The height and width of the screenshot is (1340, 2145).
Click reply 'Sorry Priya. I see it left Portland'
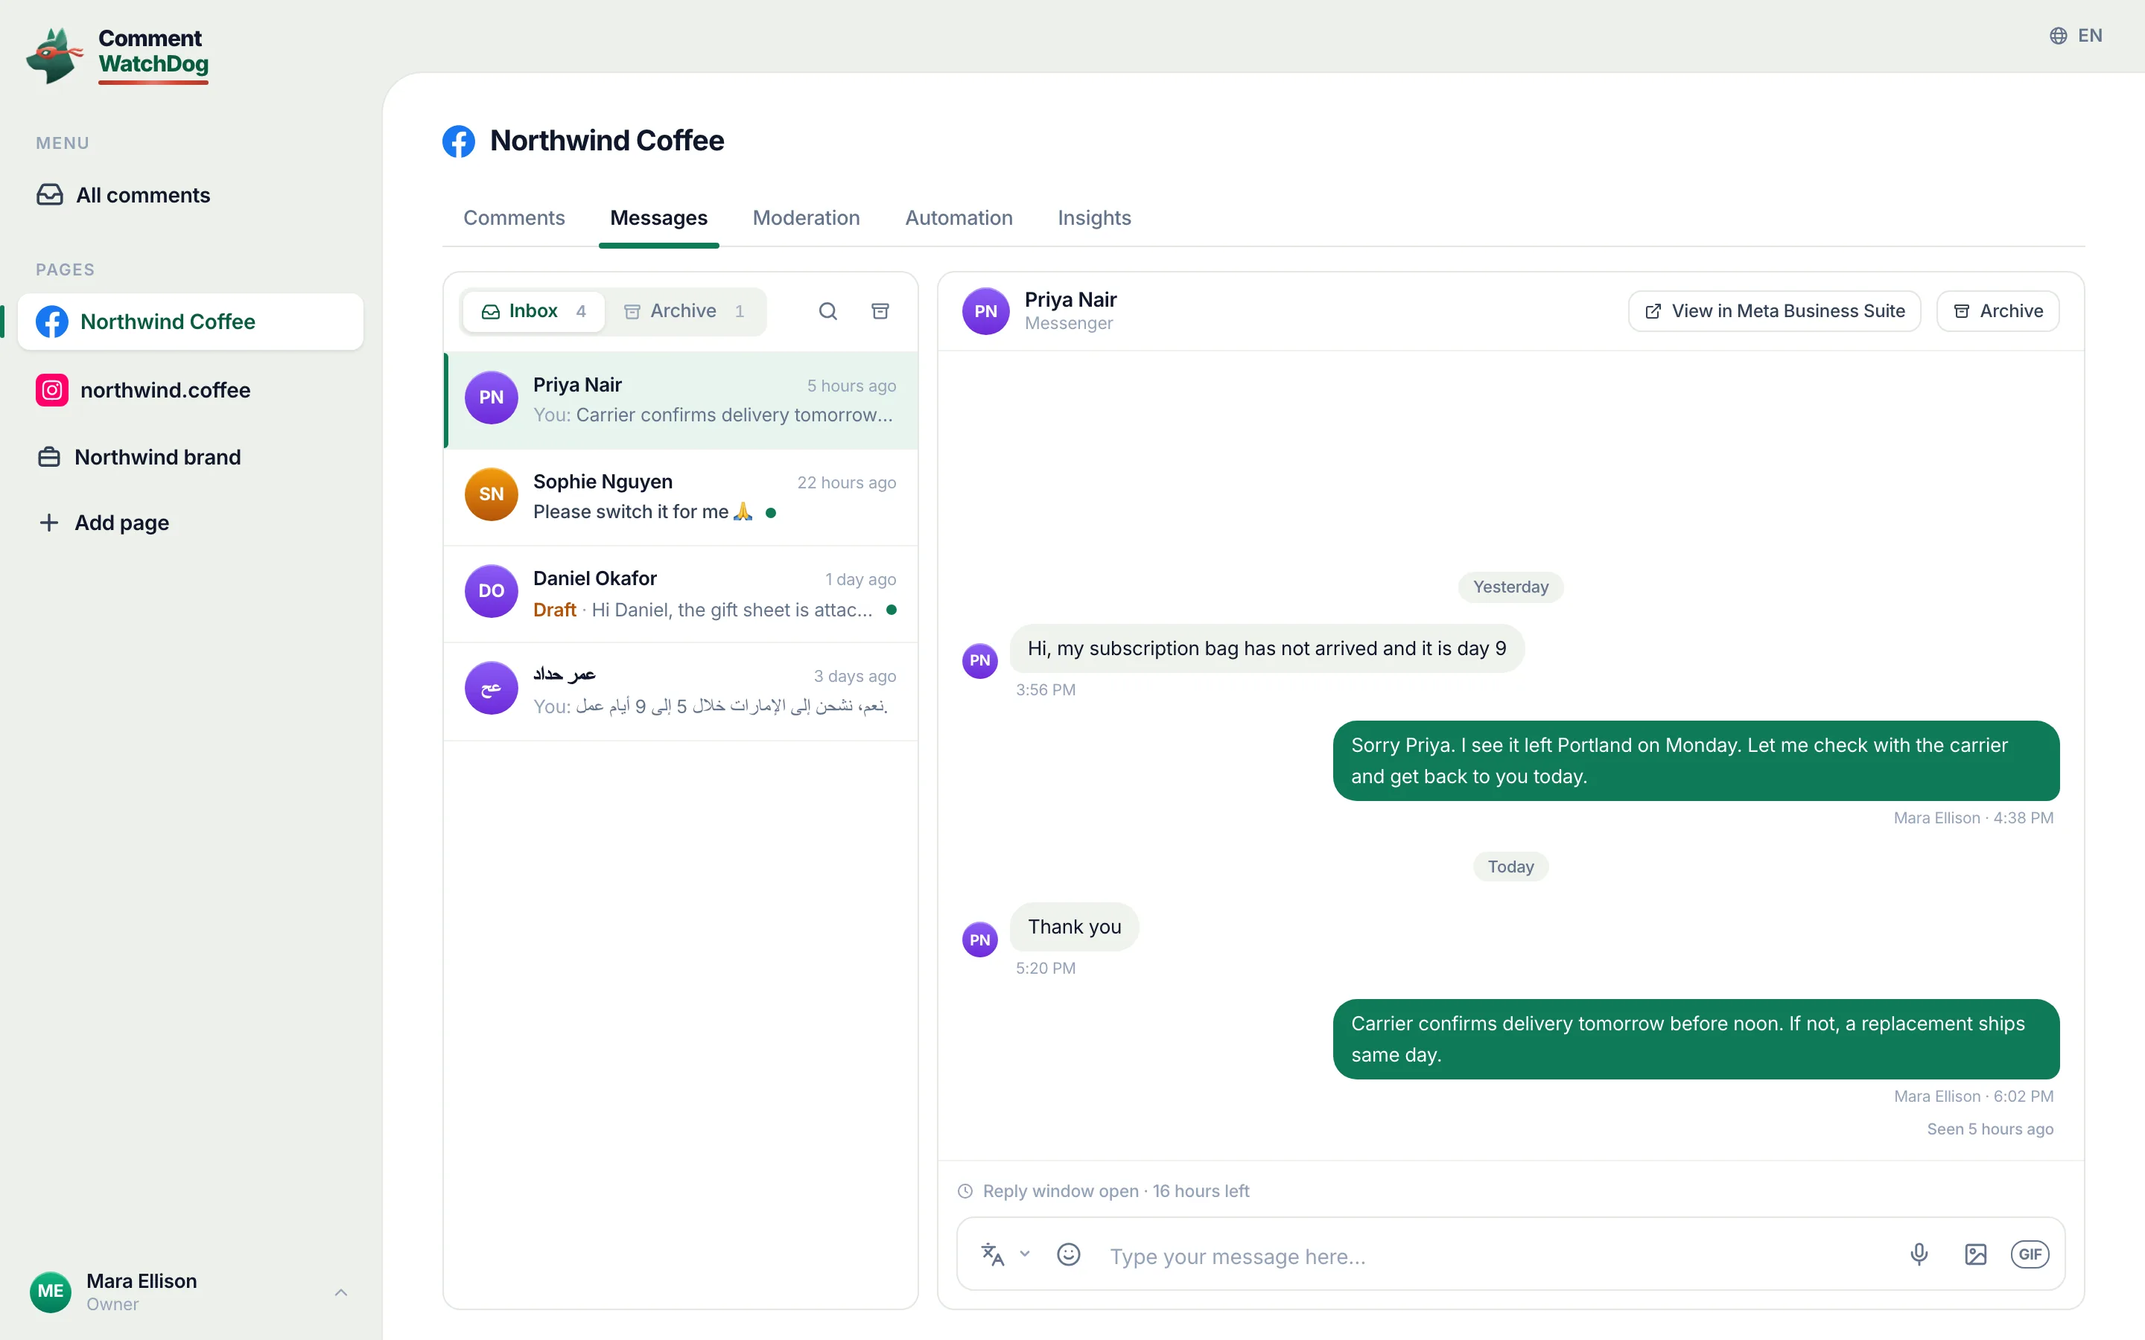pos(1696,760)
